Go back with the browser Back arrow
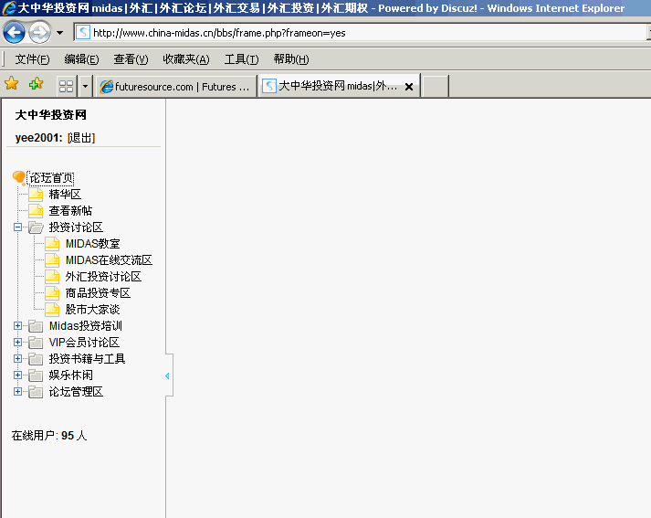 tap(14, 32)
